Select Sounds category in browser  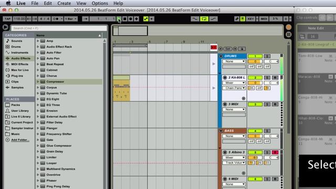(17, 41)
